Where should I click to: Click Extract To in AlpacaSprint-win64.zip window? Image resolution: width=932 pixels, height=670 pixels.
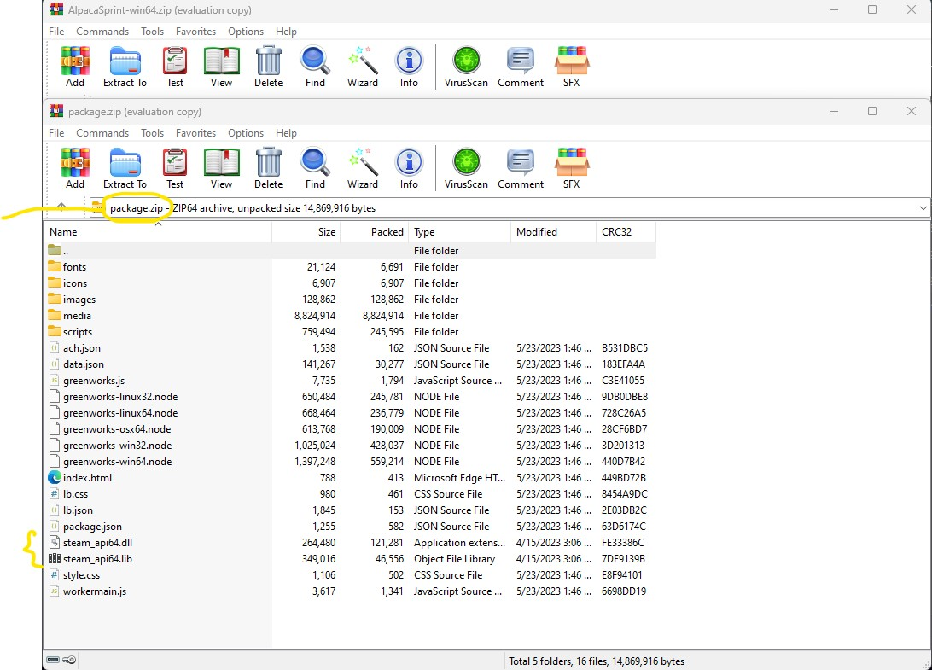click(125, 67)
